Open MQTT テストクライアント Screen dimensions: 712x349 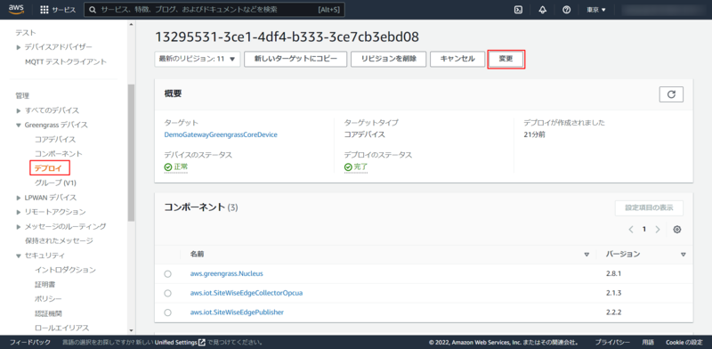click(66, 61)
